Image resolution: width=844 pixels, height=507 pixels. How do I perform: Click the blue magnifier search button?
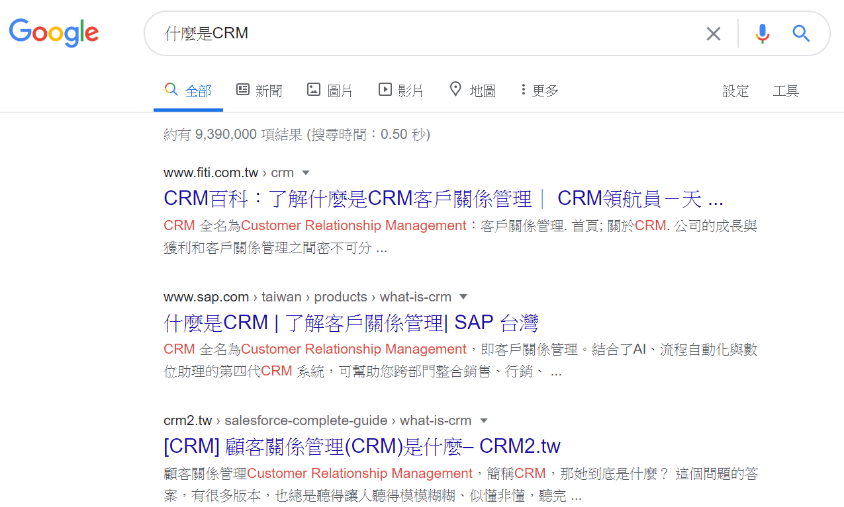(x=801, y=34)
